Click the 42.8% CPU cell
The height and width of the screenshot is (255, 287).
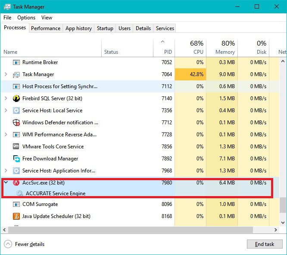190,74
